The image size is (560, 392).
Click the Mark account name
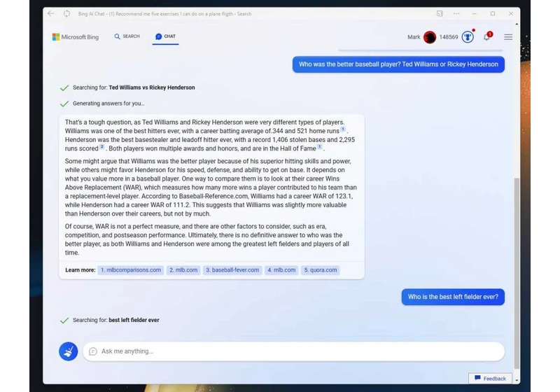414,37
